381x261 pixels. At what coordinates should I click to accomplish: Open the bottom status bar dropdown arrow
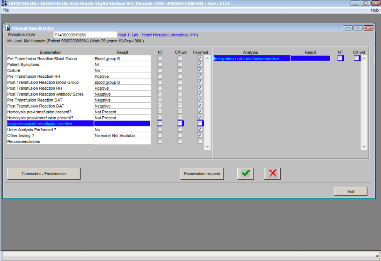point(377,256)
